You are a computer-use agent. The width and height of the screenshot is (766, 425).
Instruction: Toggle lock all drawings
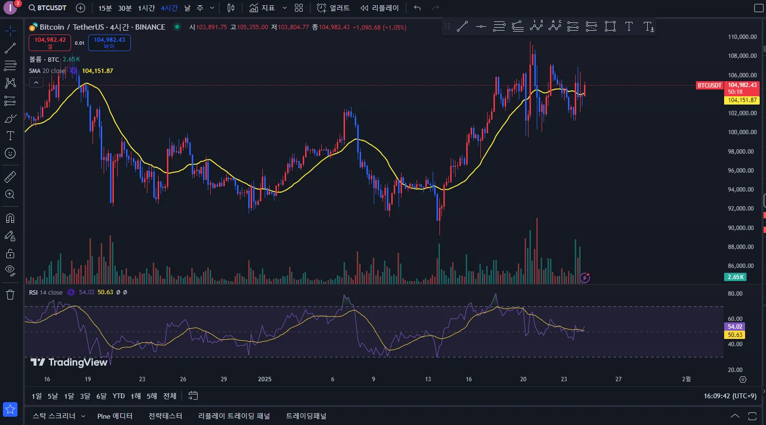coord(10,253)
